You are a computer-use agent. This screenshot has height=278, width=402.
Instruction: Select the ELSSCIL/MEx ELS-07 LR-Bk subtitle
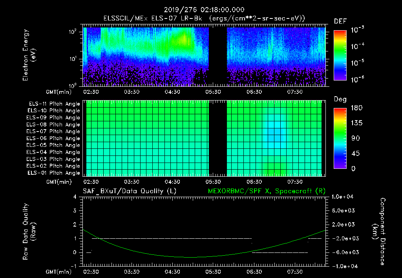[153, 18]
